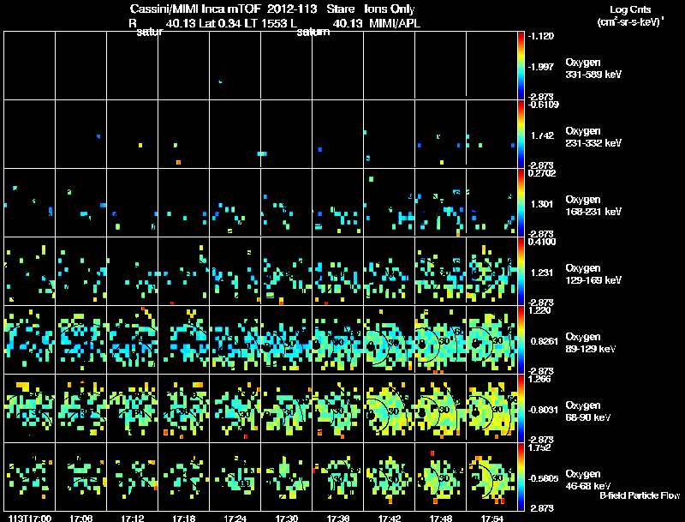The width and height of the screenshot is (685, 522).
Task: Click the Oxygen 89-129 keV color bar
Action: [521, 339]
